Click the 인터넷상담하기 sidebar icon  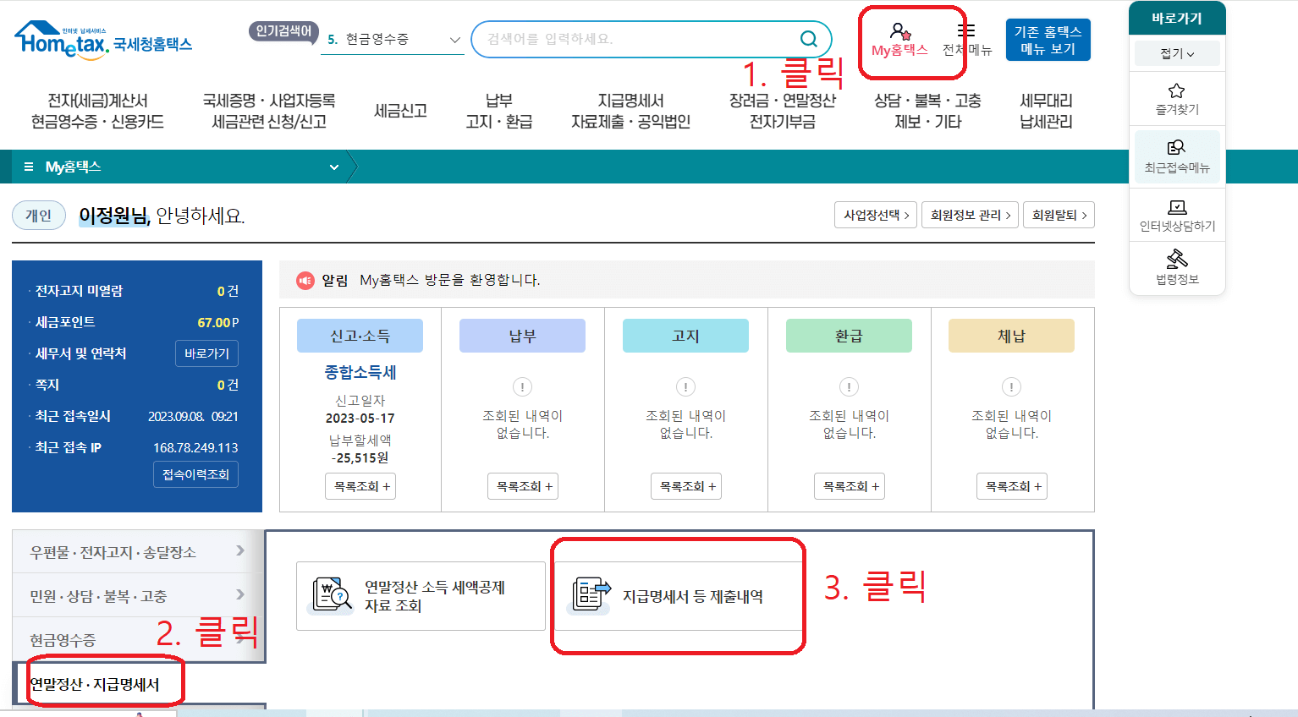[1176, 207]
